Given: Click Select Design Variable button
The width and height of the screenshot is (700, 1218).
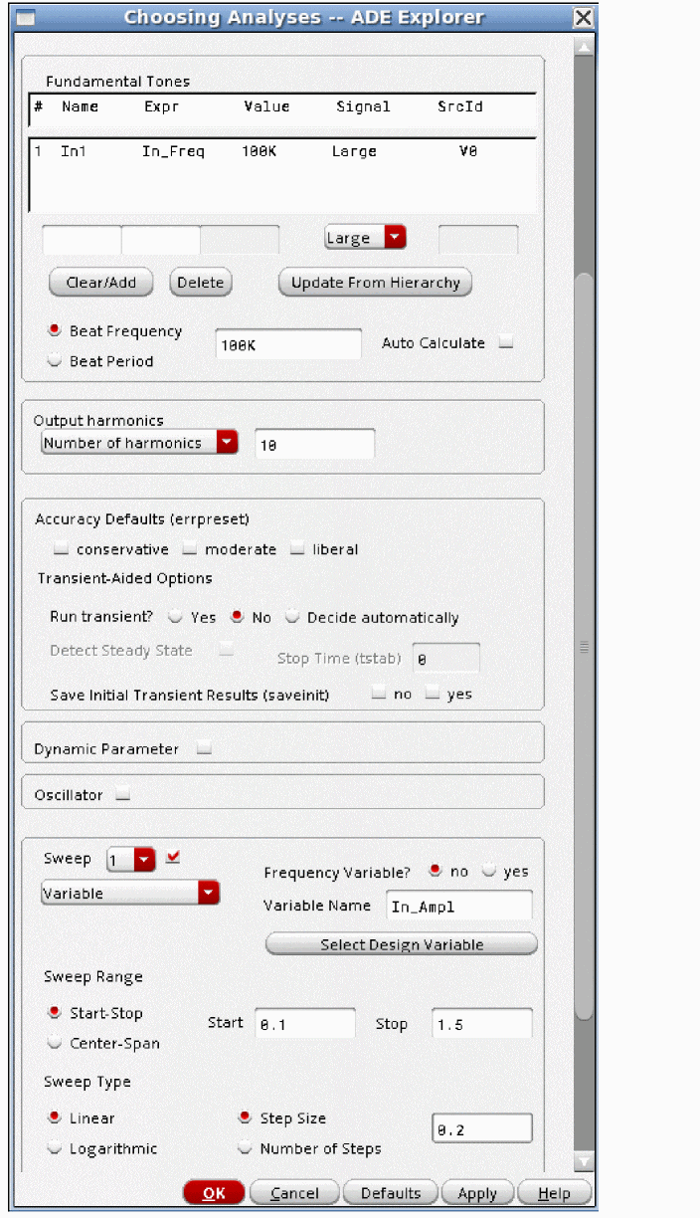Looking at the screenshot, I should pos(402,944).
